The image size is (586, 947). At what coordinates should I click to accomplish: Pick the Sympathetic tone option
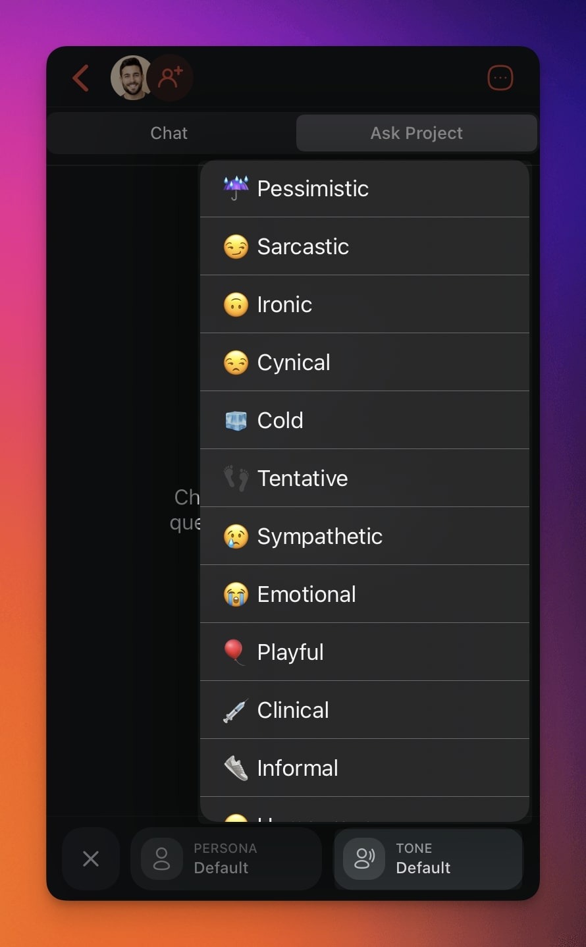[x=364, y=536]
